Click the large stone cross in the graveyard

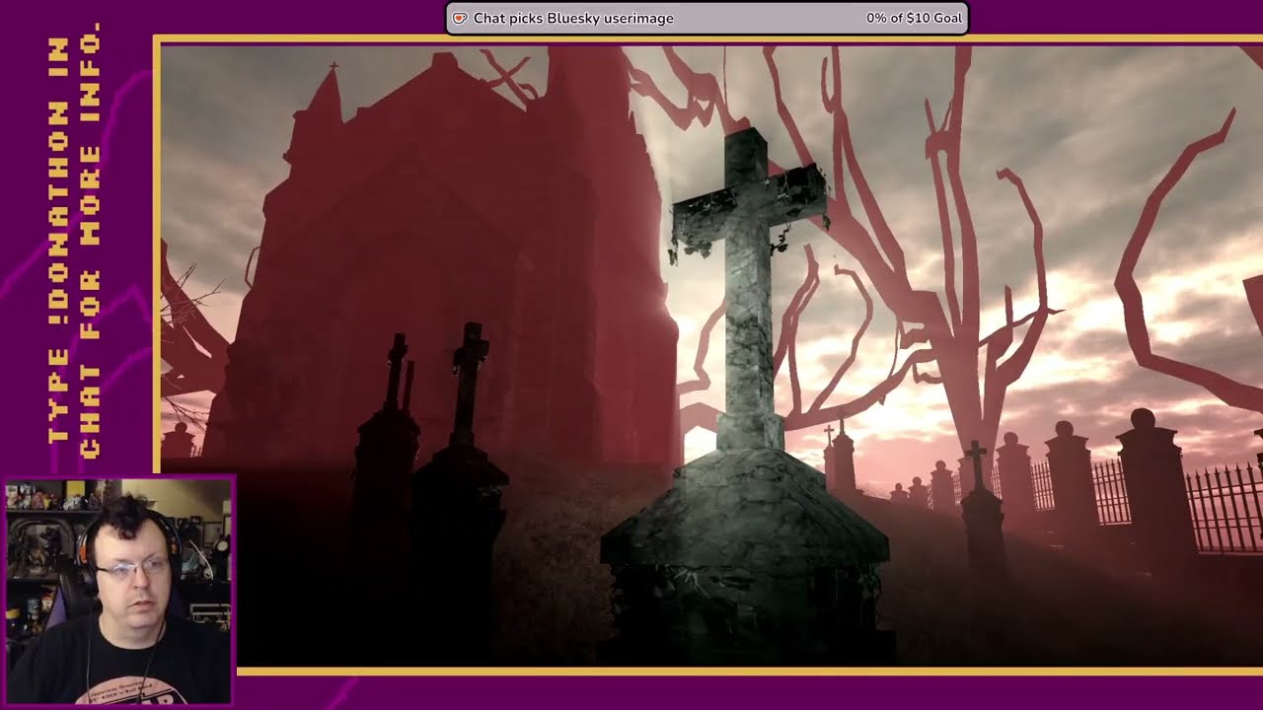pyautogui.click(x=750, y=288)
